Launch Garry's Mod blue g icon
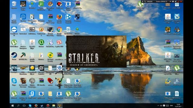Viewport: 193px width, 108px height. [x=32, y=94]
